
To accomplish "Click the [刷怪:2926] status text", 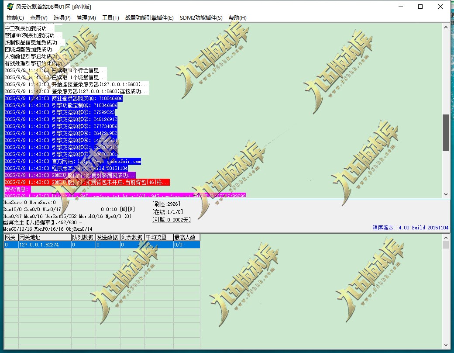I will [166, 204].
